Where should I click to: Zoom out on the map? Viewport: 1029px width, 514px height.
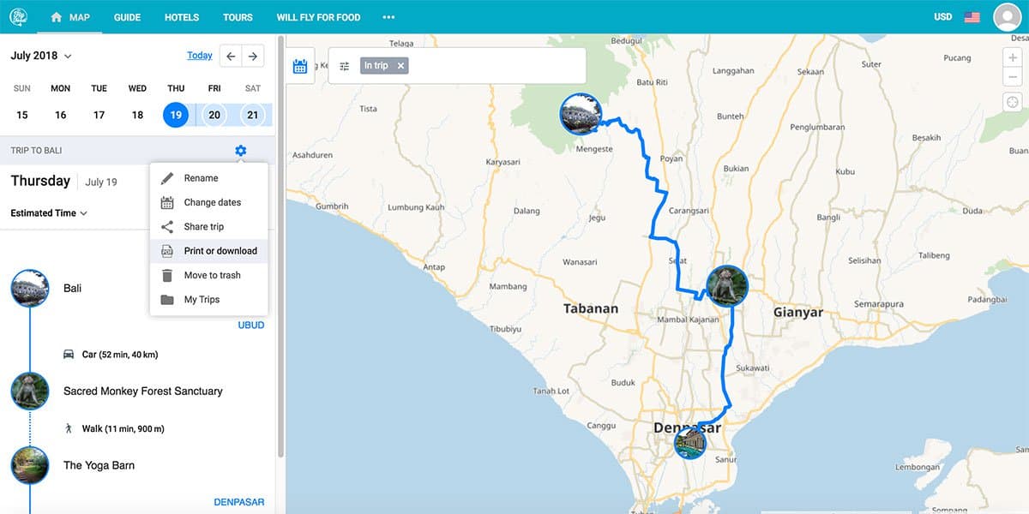point(1013,77)
